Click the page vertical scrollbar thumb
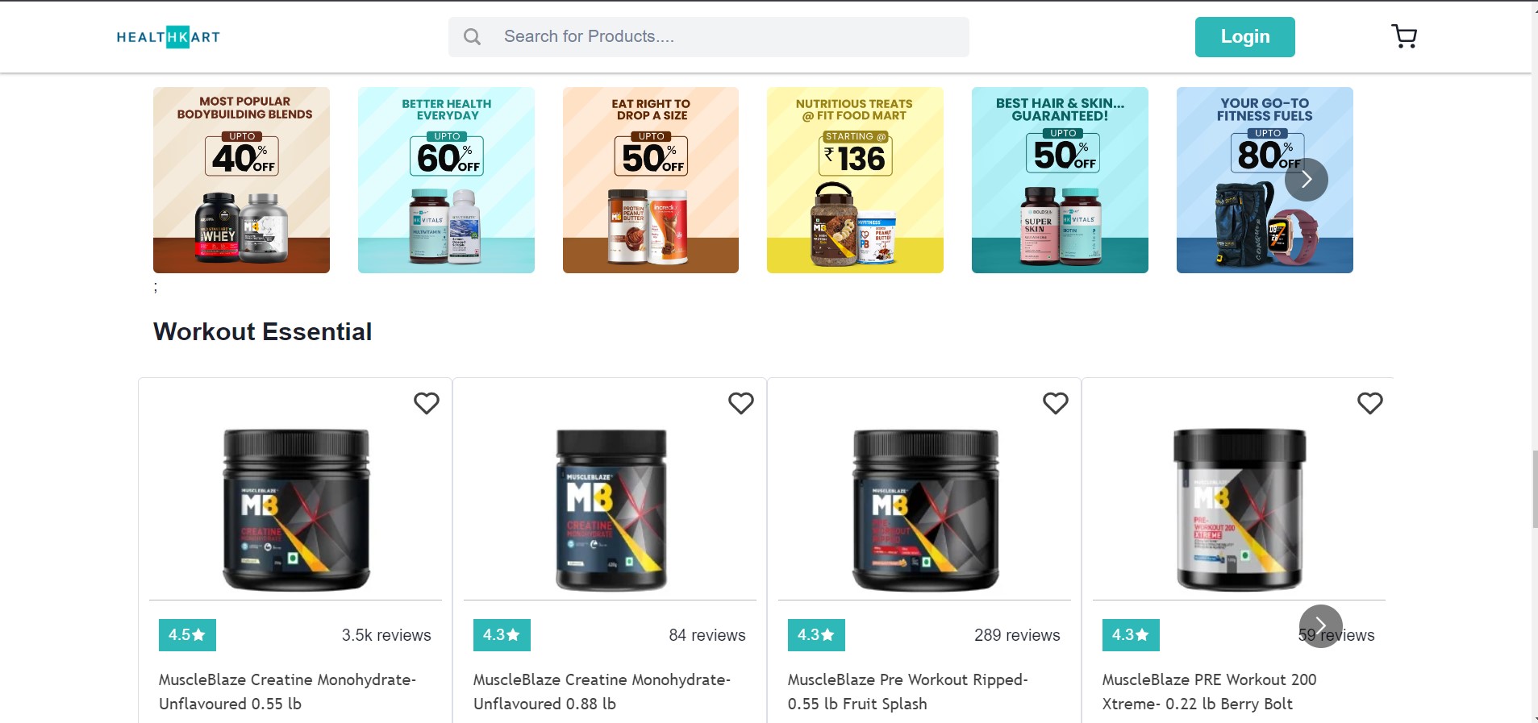Screen dimensions: 1538x723 1534,489
